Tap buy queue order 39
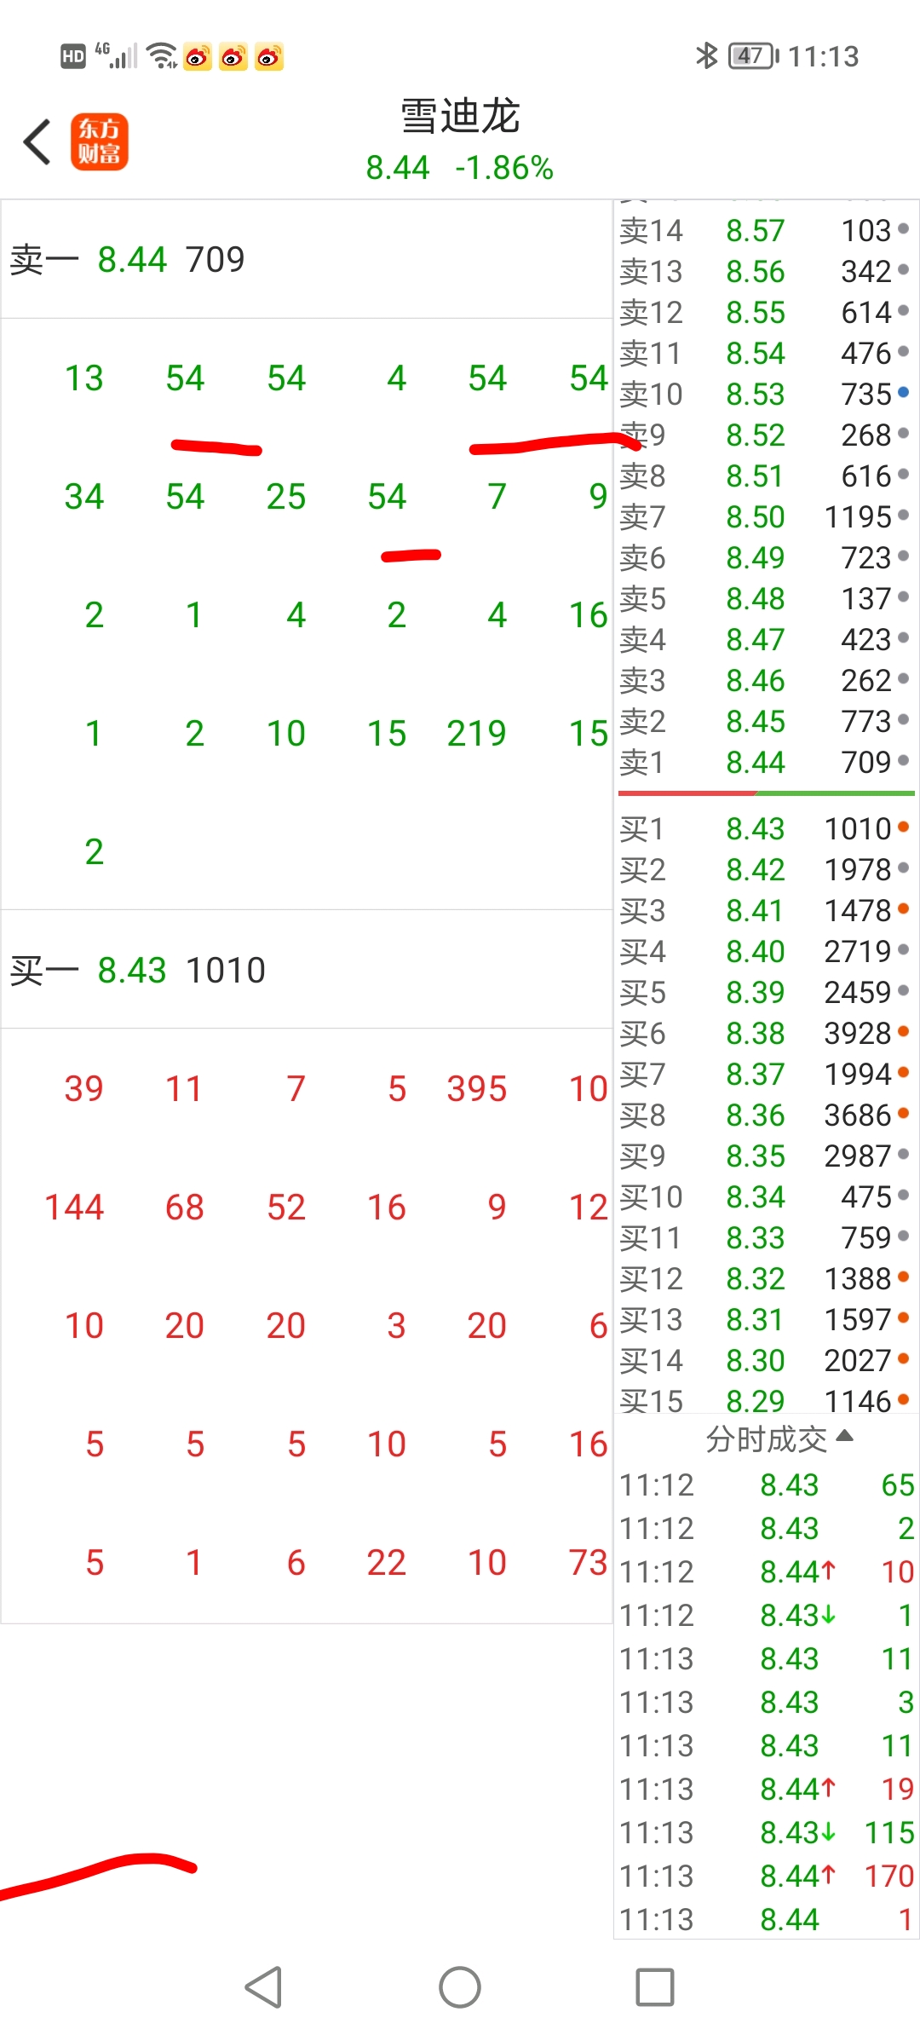Viewport: 920px width, 2035px height. 84,1088
